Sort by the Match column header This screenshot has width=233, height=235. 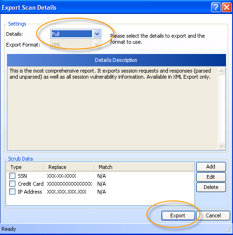pos(144,167)
